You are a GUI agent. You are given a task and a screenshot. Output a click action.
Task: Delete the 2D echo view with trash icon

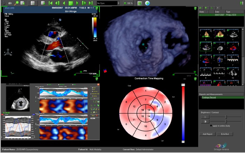coord(97,8)
